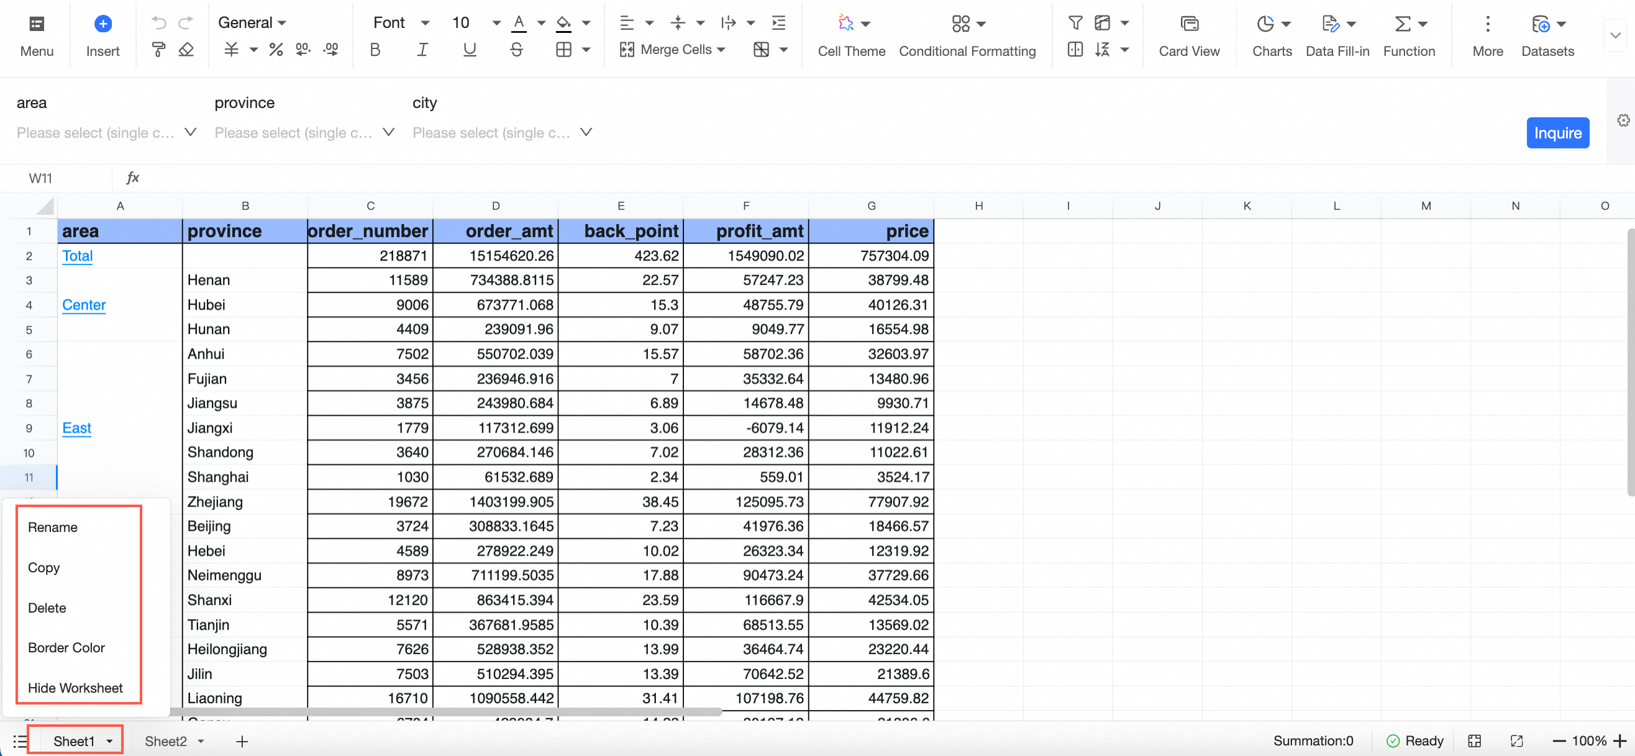Click the fullscreen expand icon
1635x756 pixels.
pyautogui.click(x=1517, y=740)
